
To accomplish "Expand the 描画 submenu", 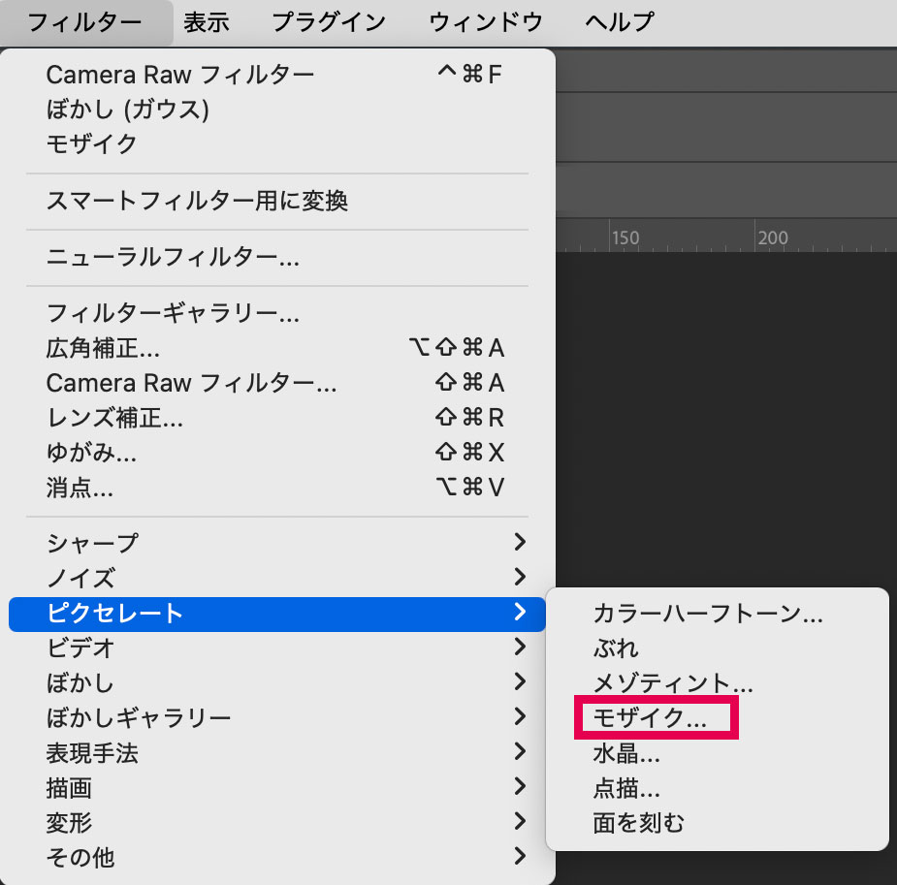I will (x=277, y=788).
